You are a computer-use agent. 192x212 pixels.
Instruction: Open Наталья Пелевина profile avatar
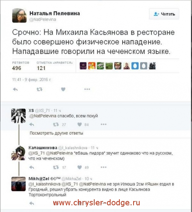tap(19, 15)
